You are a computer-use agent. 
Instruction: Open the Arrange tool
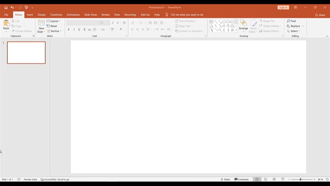point(243,26)
